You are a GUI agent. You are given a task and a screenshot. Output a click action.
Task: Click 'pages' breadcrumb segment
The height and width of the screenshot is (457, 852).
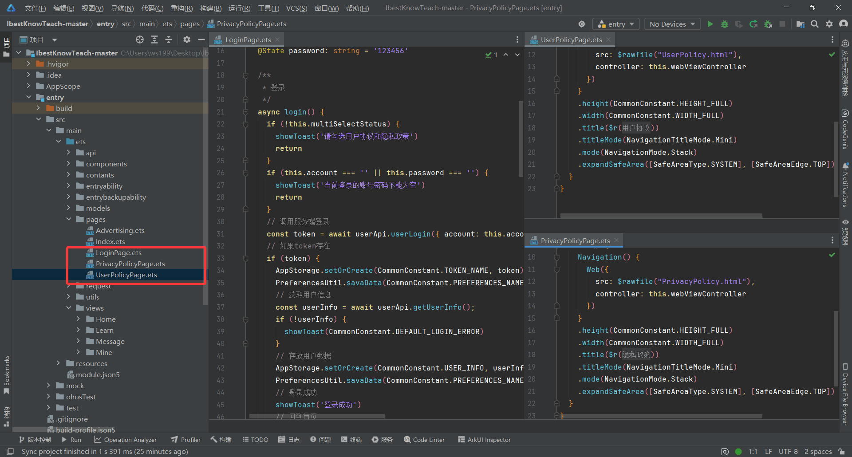tap(190, 24)
